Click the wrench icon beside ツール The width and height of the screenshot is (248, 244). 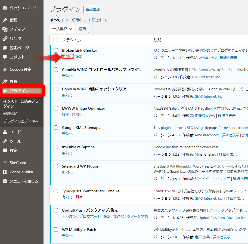pos(5,141)
